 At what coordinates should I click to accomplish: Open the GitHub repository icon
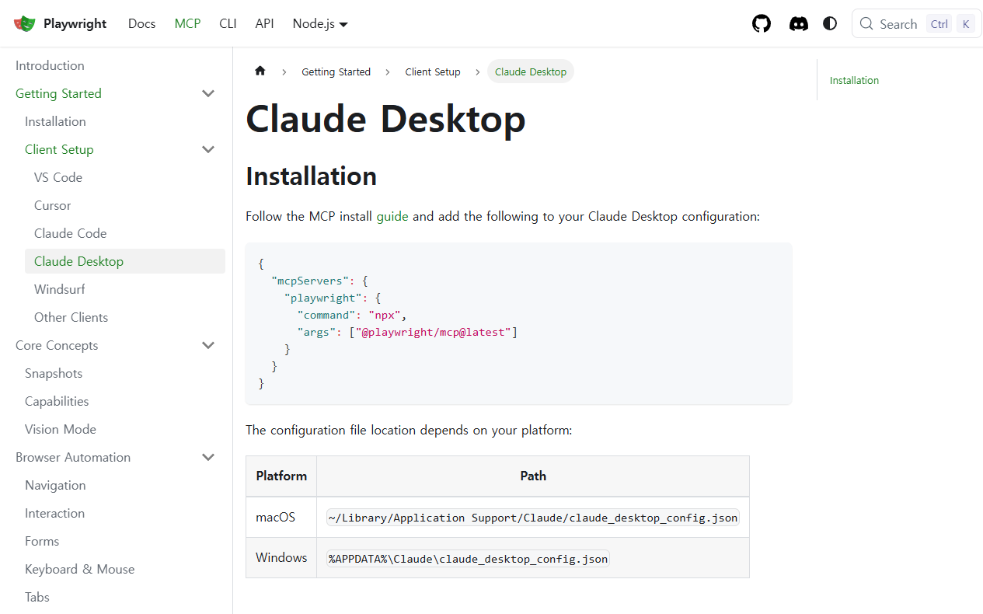point(762,23)
